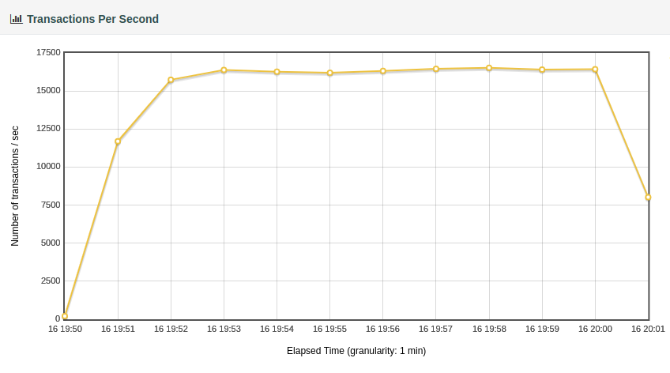The image size is (670, 373).
Task: Click the 5000 y-axis label
Action: (x=51, y=243)
